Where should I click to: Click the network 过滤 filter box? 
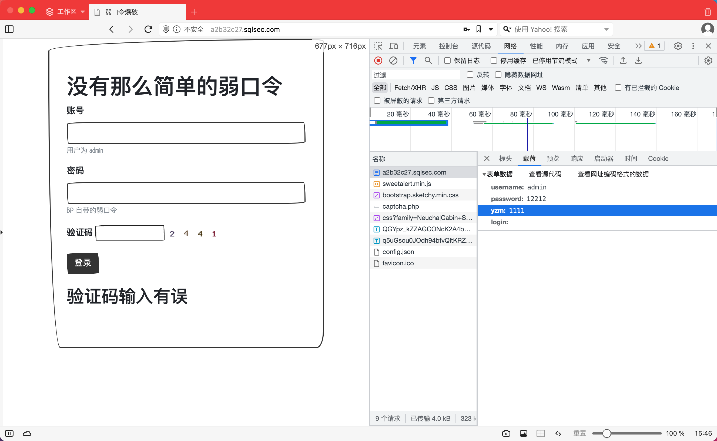click(x=416, y=75)
